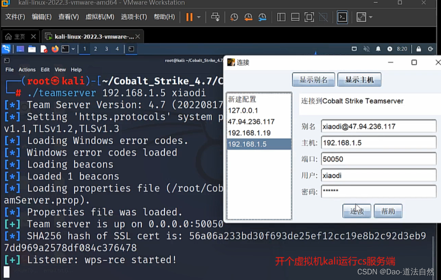Click the display tray icon
This screenshot has width=441, height=280.
tap(354, 49)
